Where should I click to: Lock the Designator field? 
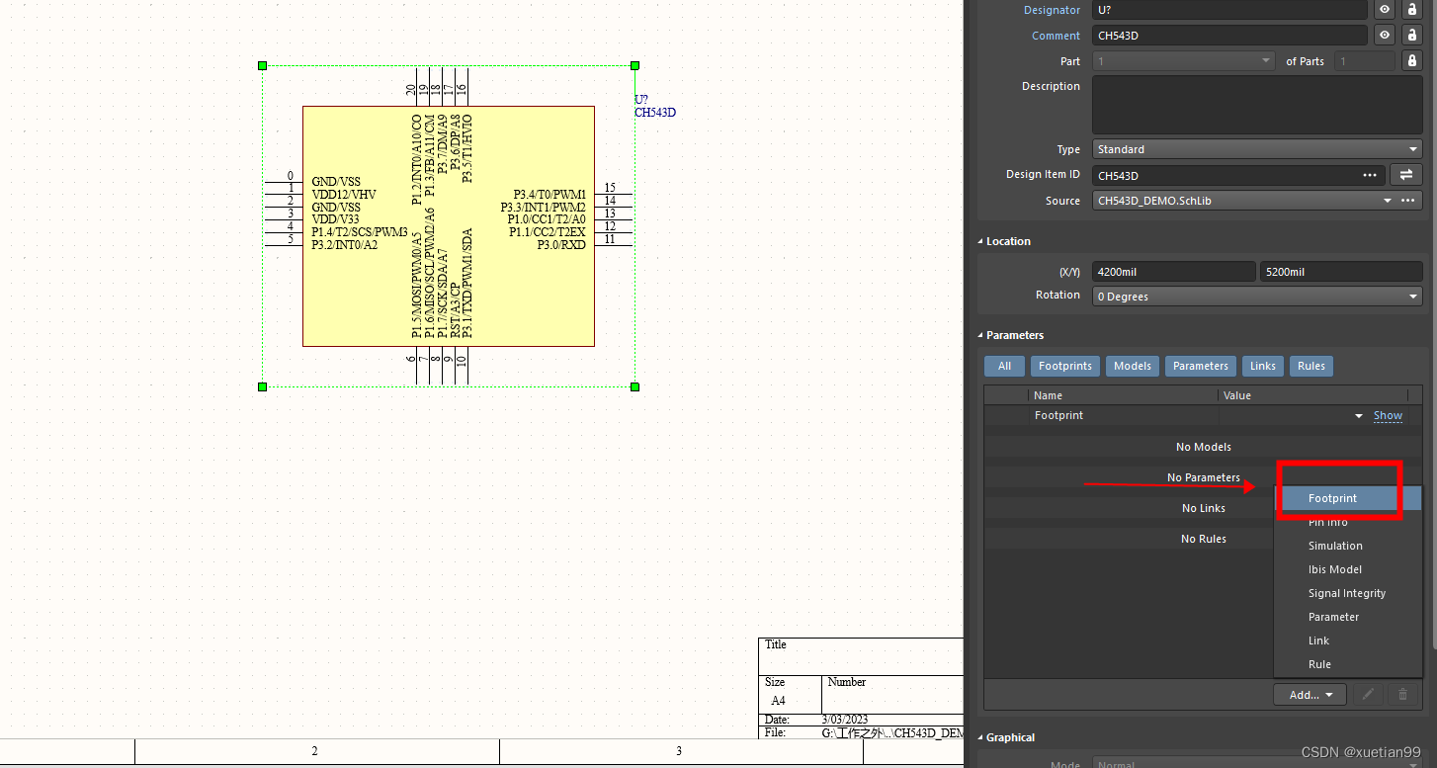coord(1411,10)
